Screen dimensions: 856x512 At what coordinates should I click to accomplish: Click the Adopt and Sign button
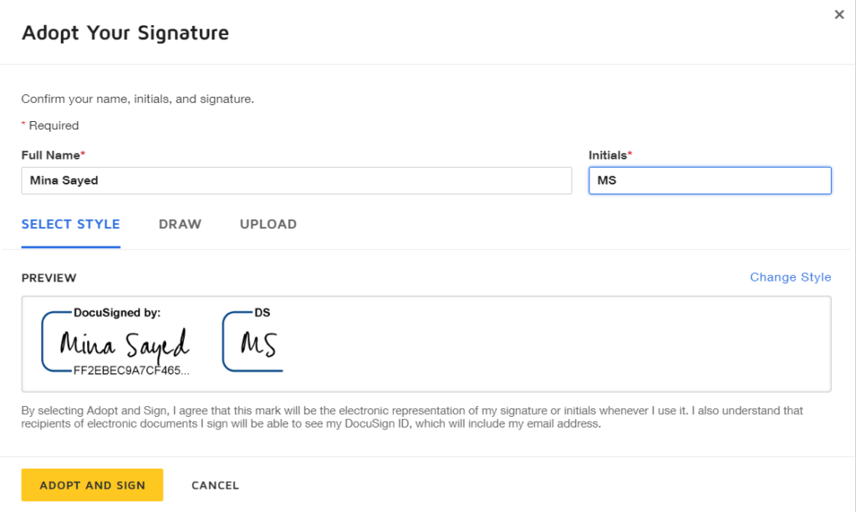coord(92,484)
